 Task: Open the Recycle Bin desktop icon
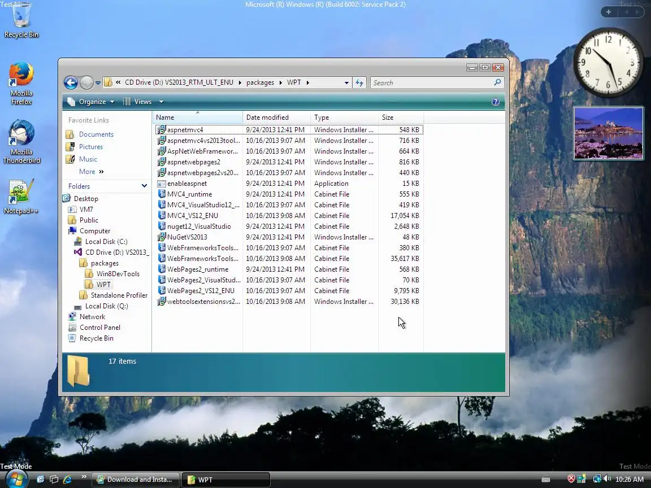(x=21, y=19)
